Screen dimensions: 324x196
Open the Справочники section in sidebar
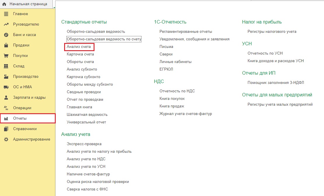(25, 129)
